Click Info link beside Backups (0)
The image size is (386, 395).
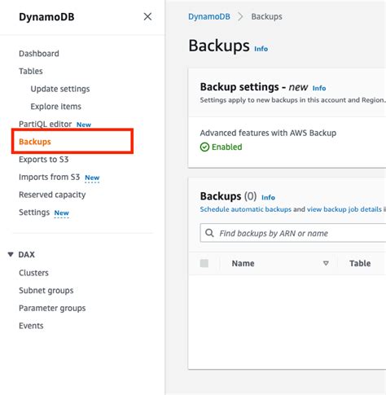click(x=268, y=197)
